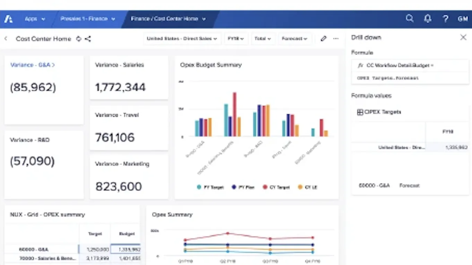Open the search in the top navigation bar
The height and width of the screenshot is (265, 472).
(x=410, y=19)
